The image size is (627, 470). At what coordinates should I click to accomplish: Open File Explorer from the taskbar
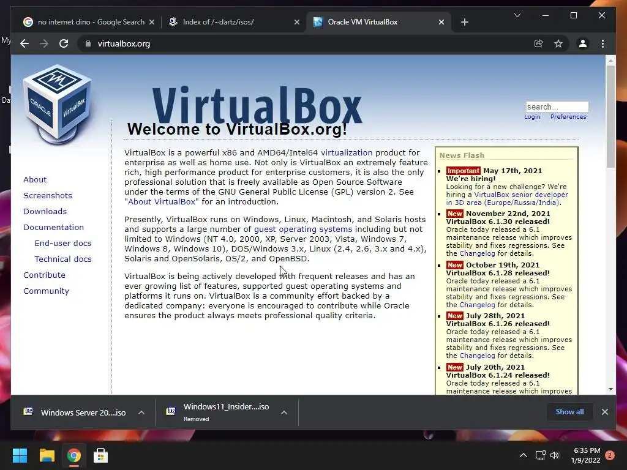coord(47,455)
